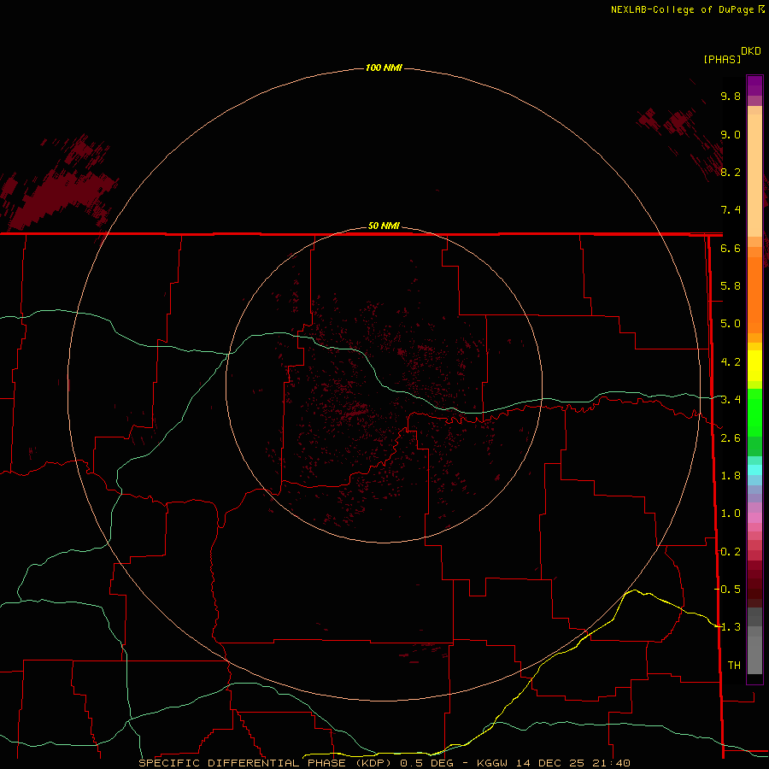
Task: Click the 50 NMI range ring label
Action: pos(384,226)
